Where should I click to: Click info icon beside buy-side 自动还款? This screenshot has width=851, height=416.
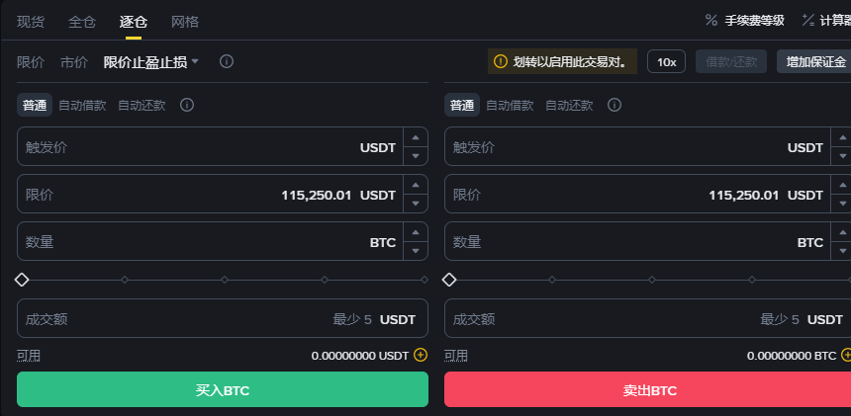click(187, 105)
